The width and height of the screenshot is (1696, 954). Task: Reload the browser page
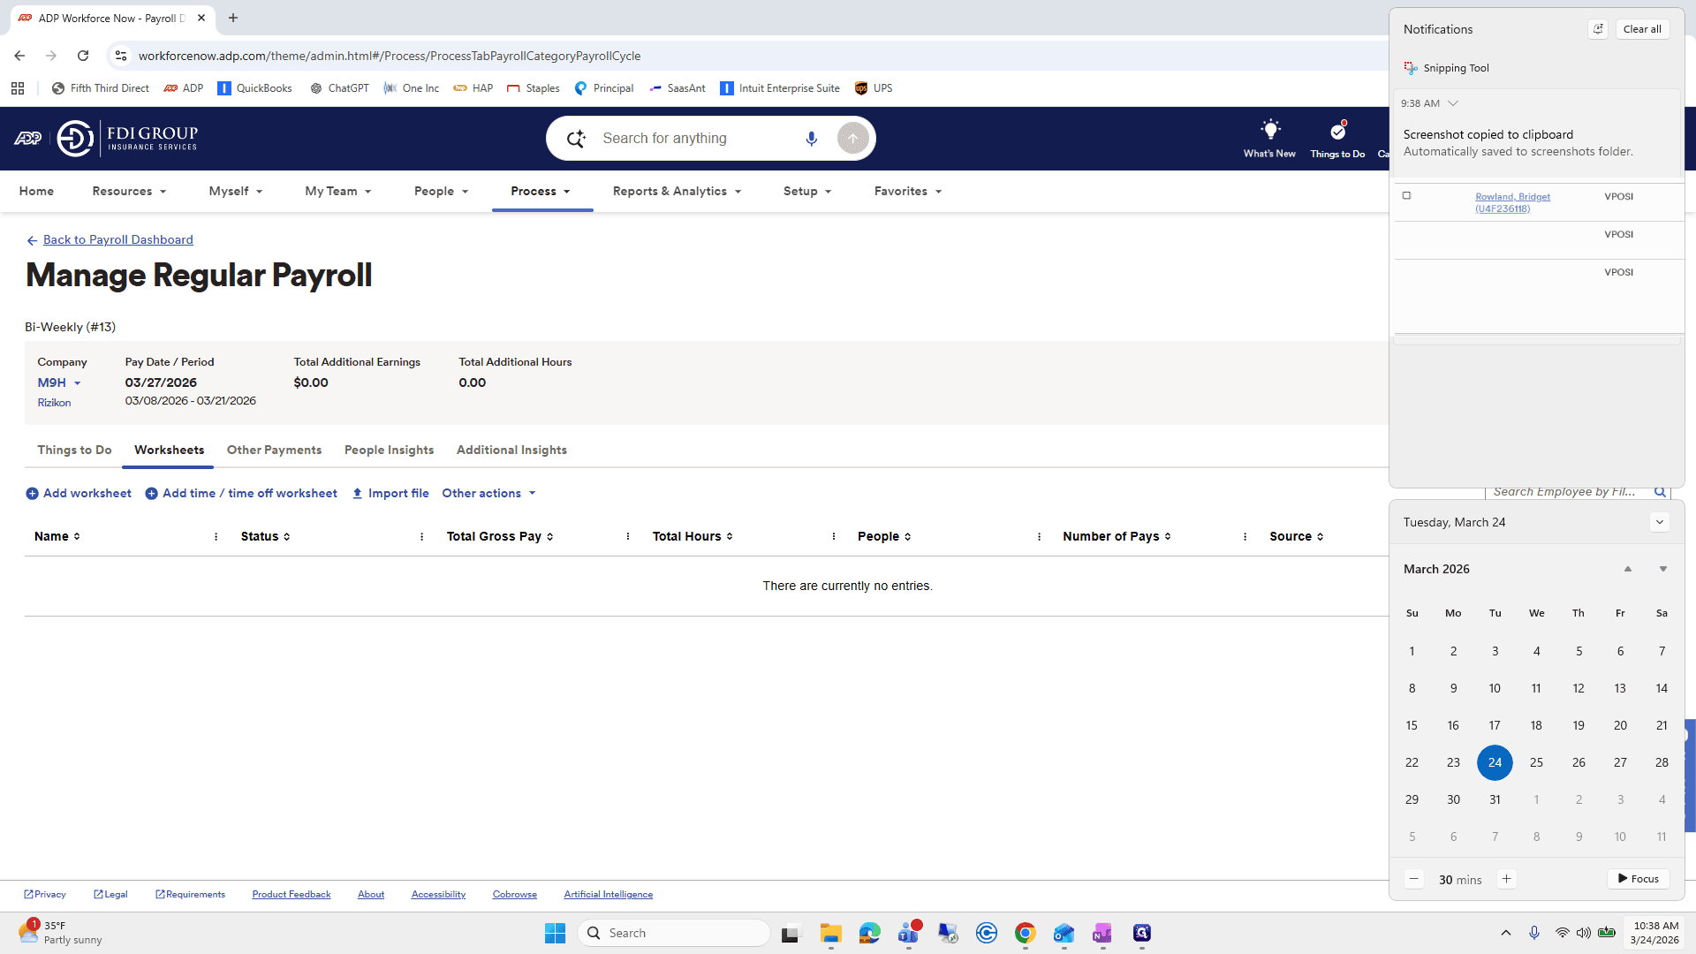83,56
